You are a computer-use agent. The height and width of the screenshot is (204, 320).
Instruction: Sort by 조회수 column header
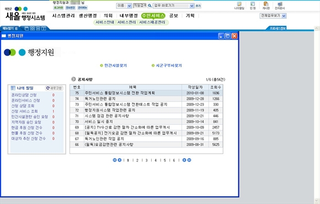point(216,87)
